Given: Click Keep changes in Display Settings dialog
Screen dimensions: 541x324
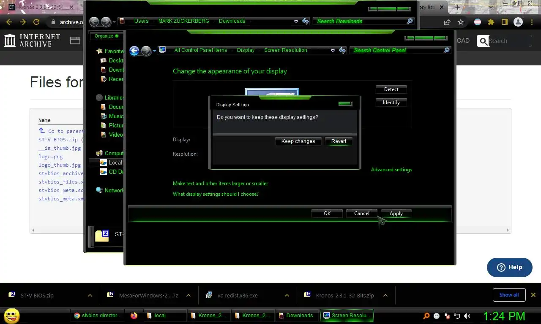Looking at the screenshot, I should point(298,141).
